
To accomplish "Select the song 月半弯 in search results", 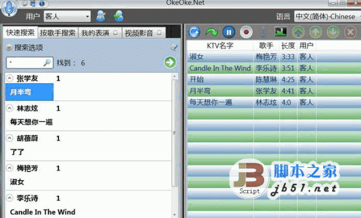I will click(29, 92).
